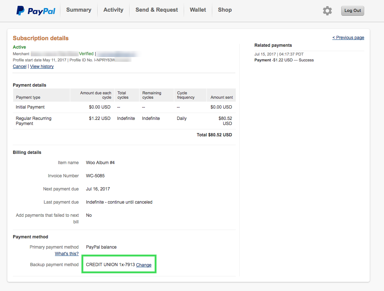Click the PayPal balance payment method text
The image size is (384, 291).
coord(101,247)
